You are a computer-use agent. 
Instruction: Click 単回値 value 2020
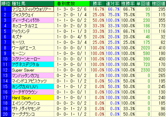click(143, 48)
